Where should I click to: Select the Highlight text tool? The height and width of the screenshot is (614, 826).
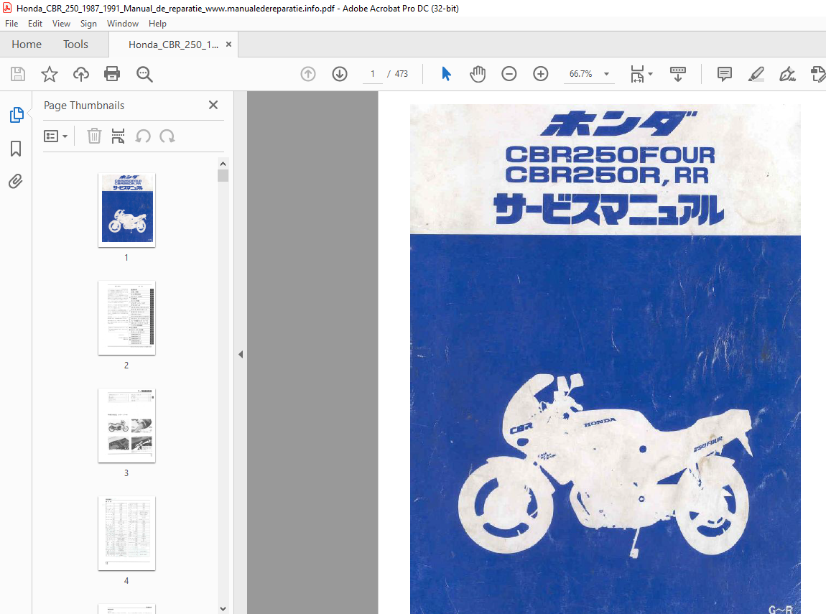[756, 74]
